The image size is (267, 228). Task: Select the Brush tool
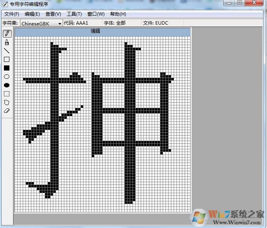point(7,42)
